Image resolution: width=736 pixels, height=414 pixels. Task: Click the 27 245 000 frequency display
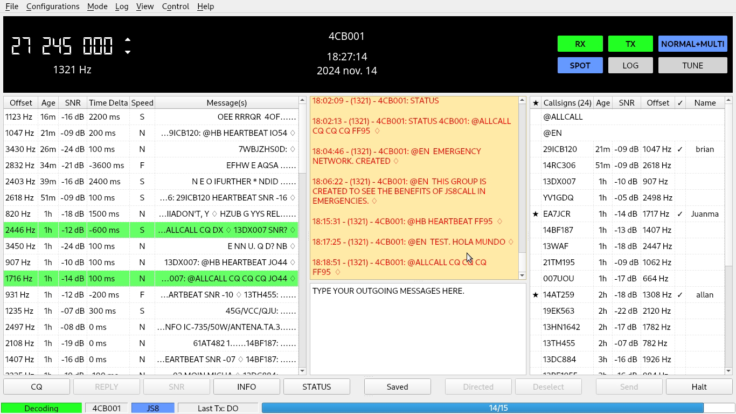62,46
